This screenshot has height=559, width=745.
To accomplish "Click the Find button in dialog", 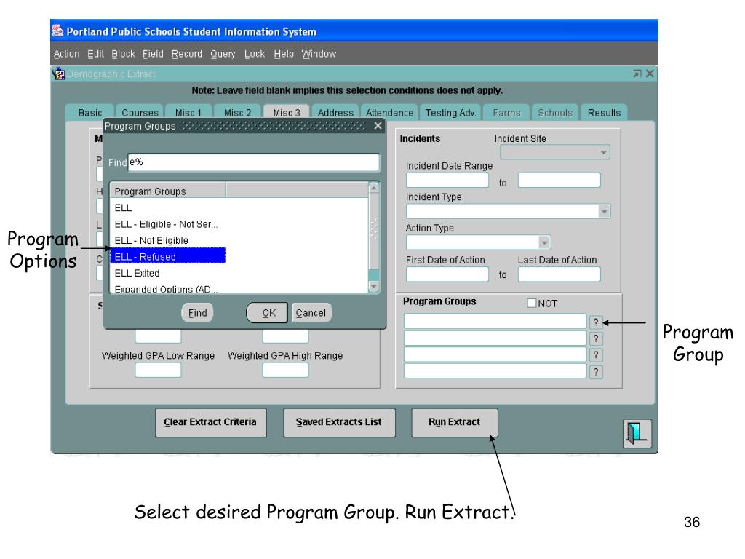I will point(197,313).
